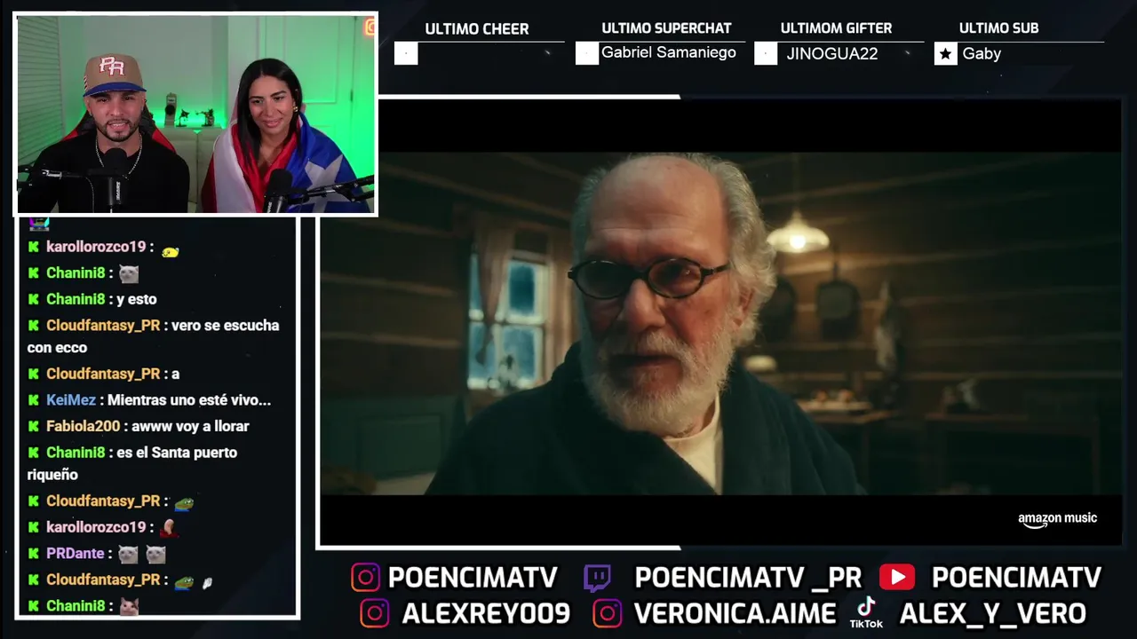1137x639 pixels.
Task: Select the ULTIMO CHEER header
Action: 477,29
